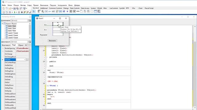Screen dimensions: 197x110
Task: Pick the TRadioButton component from the palette
Action: (67, 11)
